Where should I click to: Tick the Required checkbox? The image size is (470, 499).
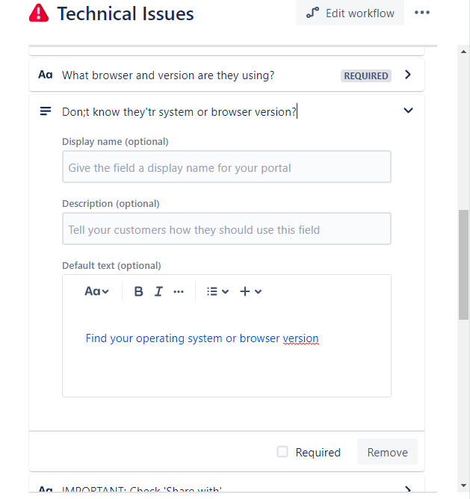(282, 452)
